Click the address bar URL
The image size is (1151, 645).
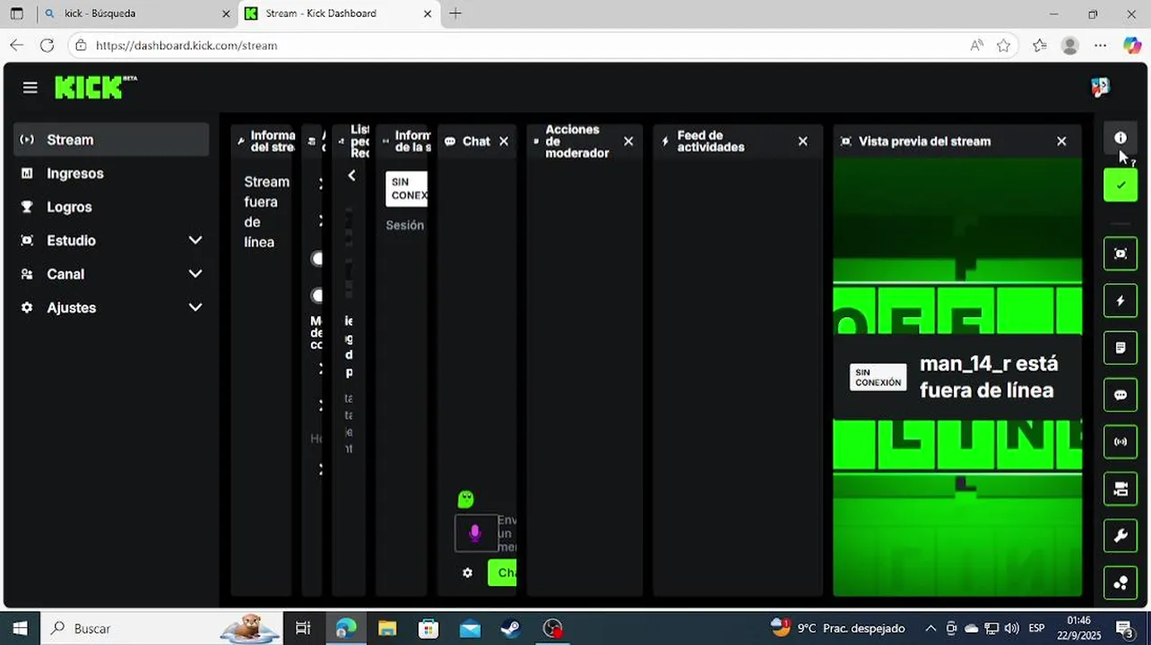tap(186, 45)
